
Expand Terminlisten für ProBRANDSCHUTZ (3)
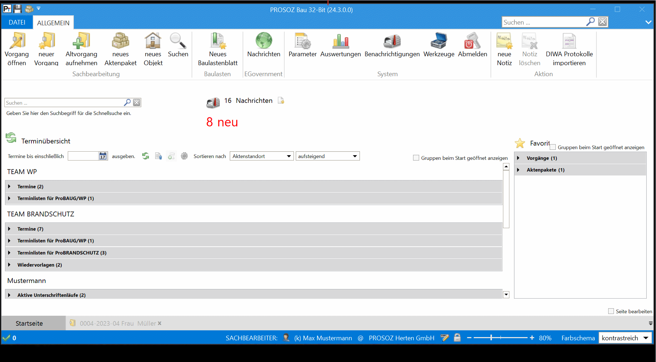9,253
